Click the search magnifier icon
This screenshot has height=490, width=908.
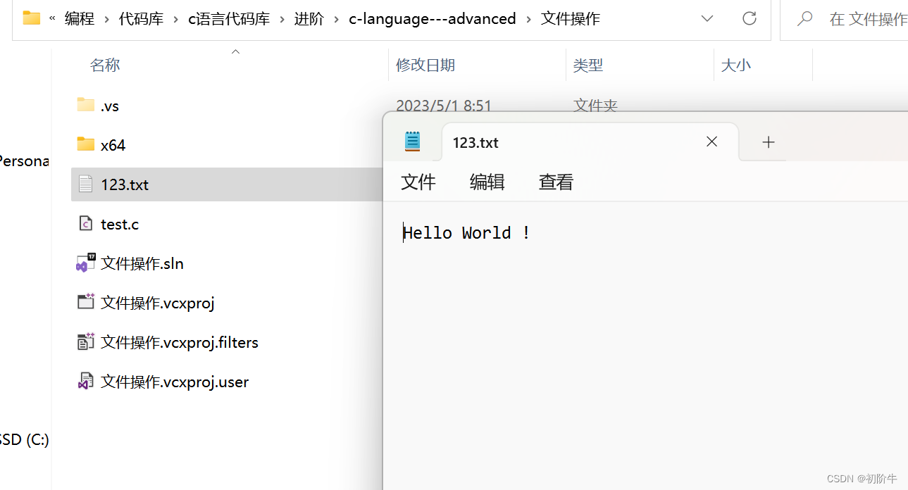pos(804,18)
